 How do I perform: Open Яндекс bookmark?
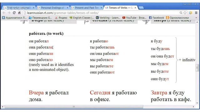pyautogui.click(x=61, y=18)
